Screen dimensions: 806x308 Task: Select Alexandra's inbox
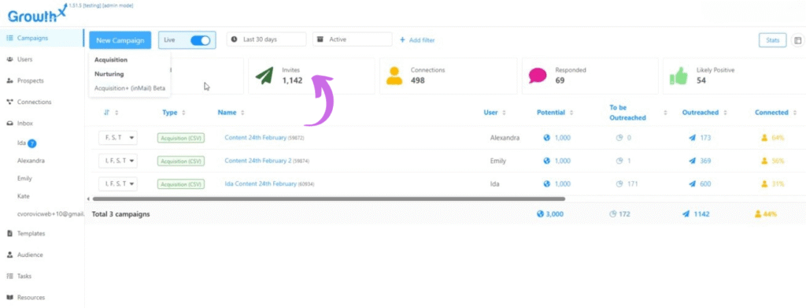31,161
